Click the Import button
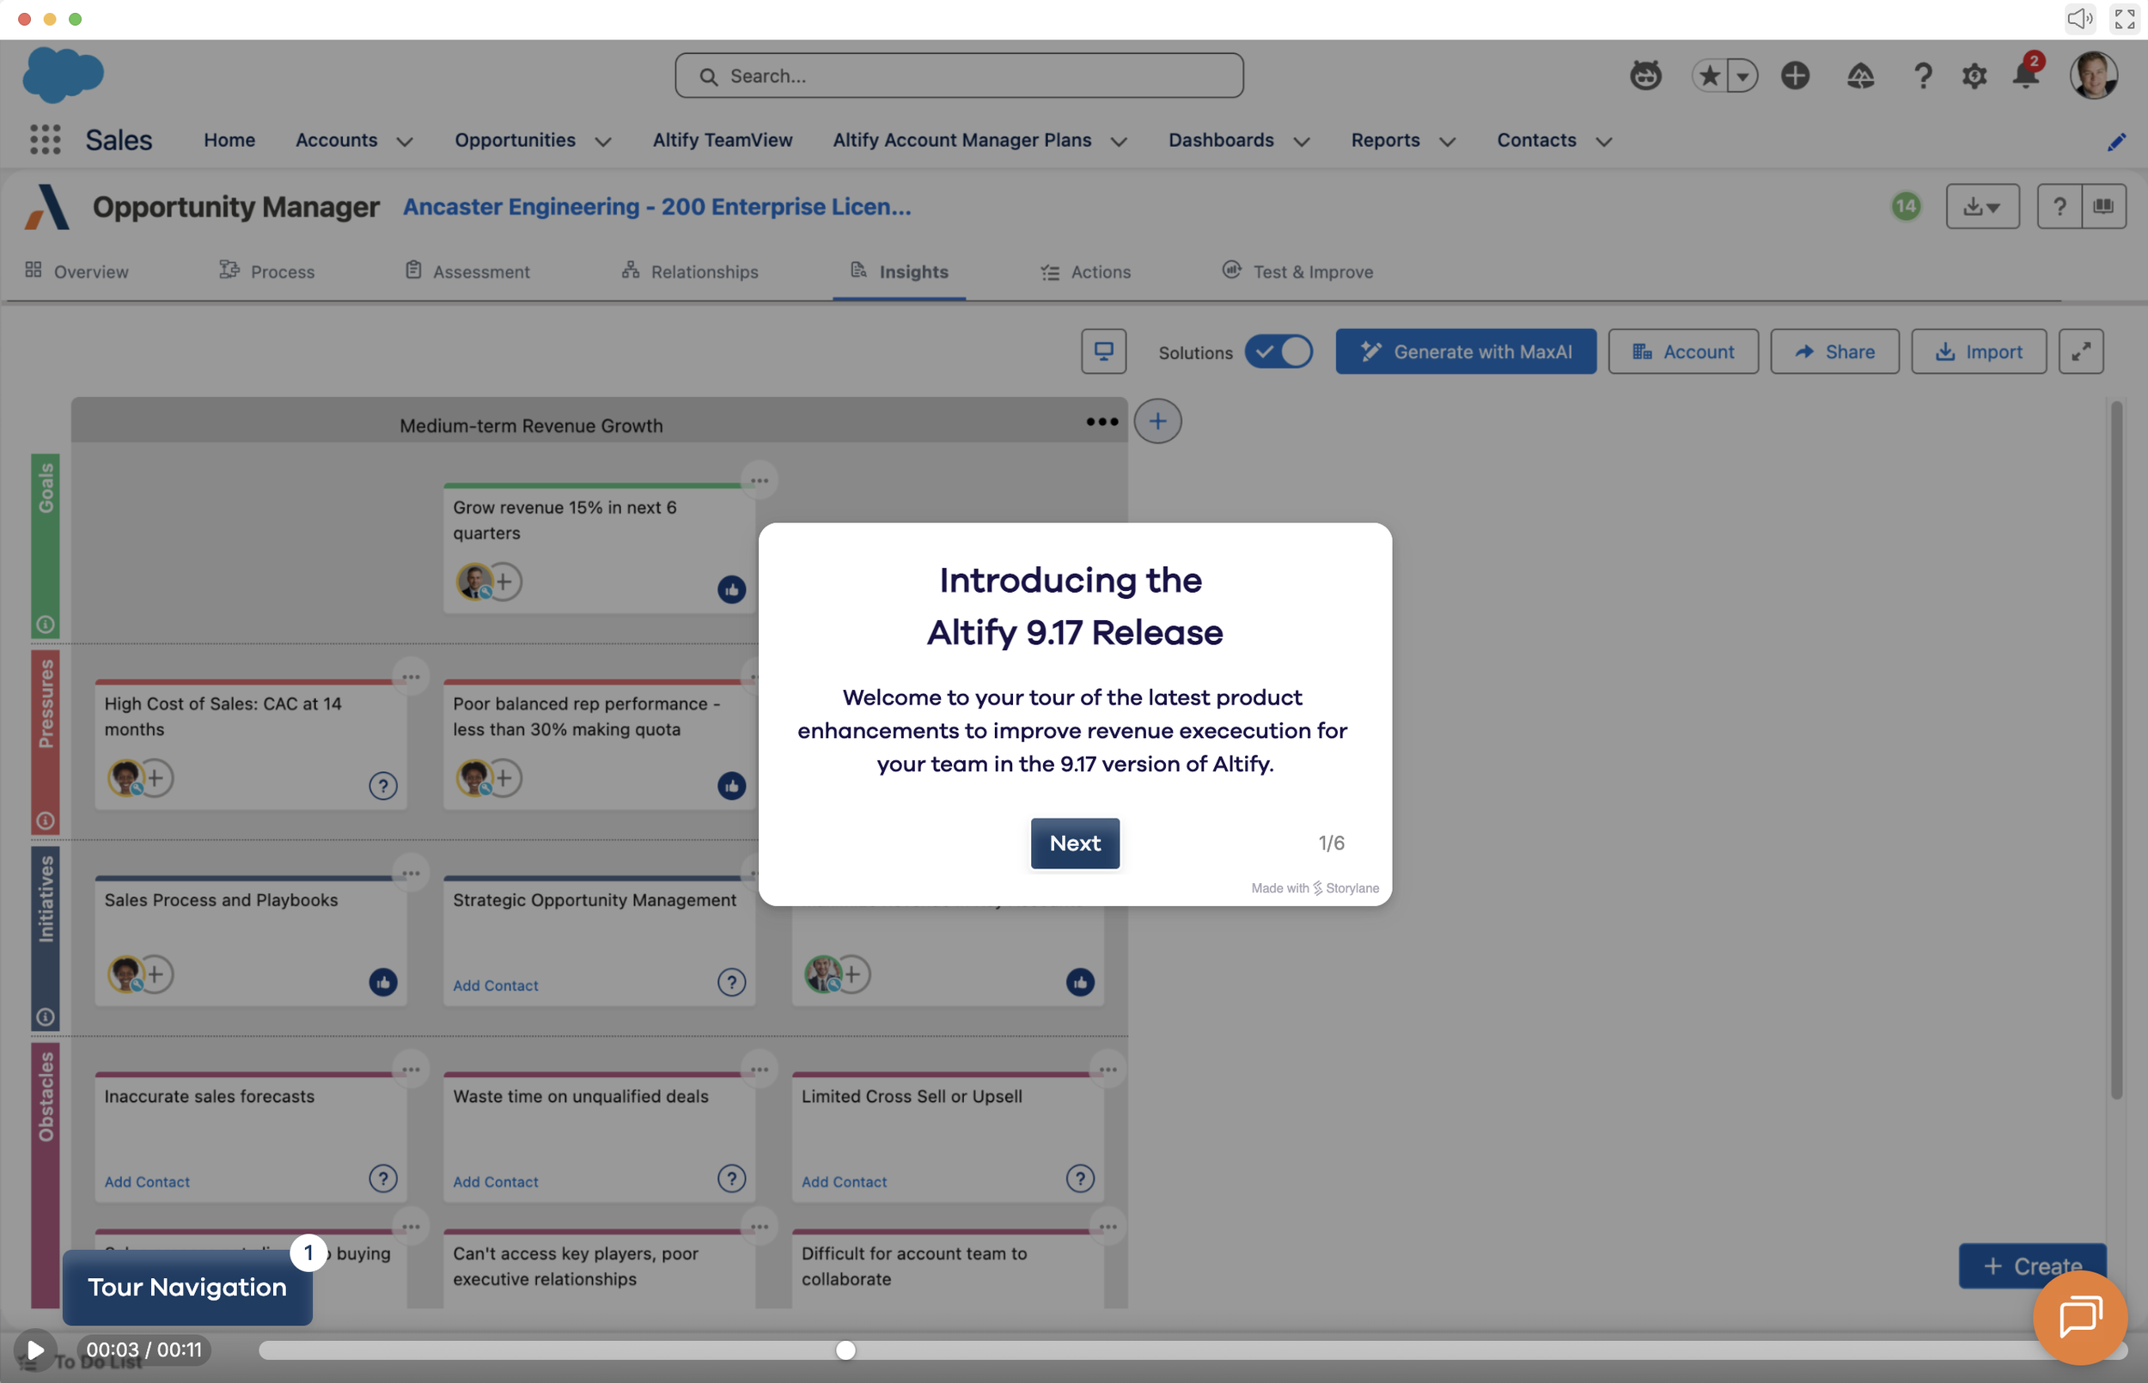This screenshot has width=2148, height=1383. (1978, 351)
